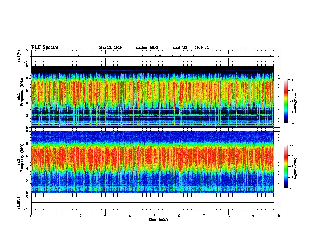
Task: Click the 'station=MOS' label
Action: coord(147,47)
